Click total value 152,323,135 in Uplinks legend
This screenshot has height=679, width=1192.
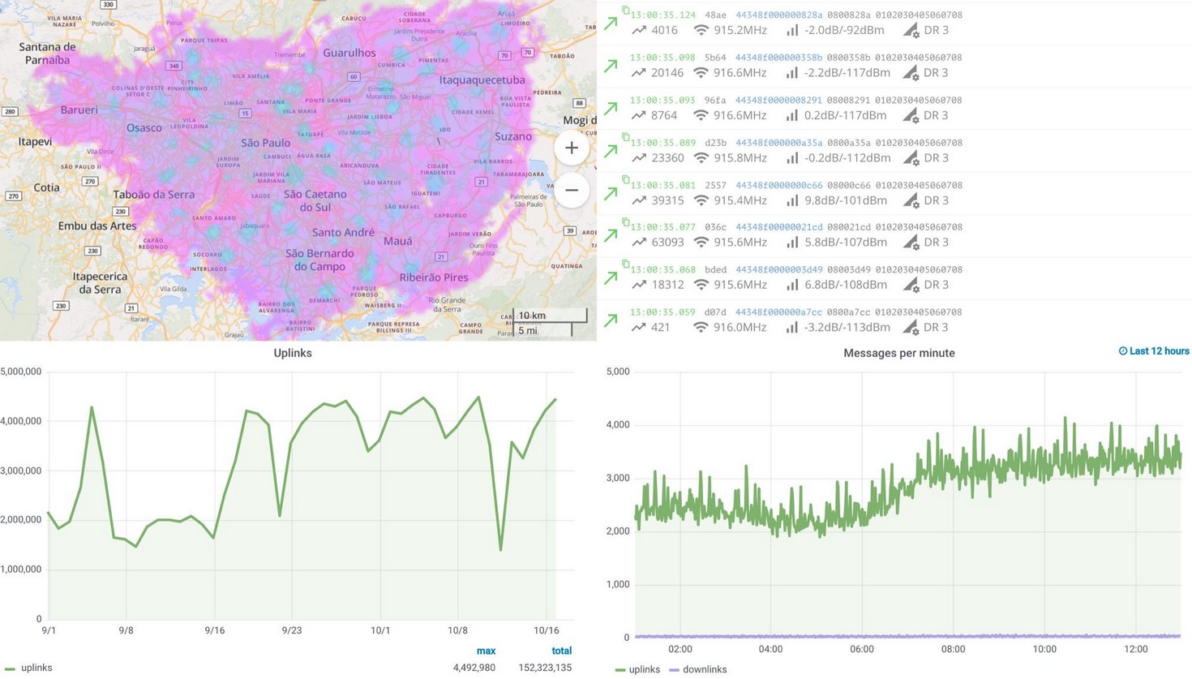(545, 668)
